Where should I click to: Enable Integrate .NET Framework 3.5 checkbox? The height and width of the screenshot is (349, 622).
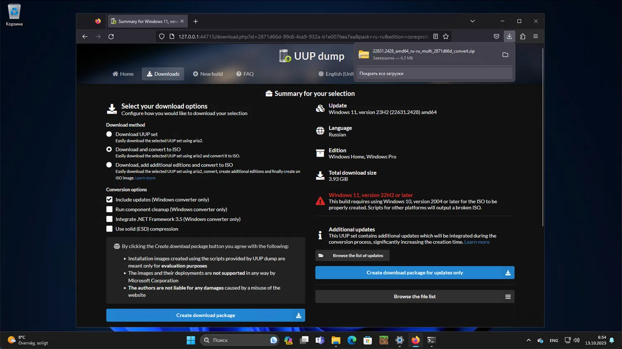click(109, 219)
